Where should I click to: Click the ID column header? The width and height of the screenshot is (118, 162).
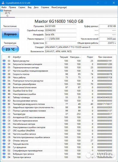[x=9, y=57]
